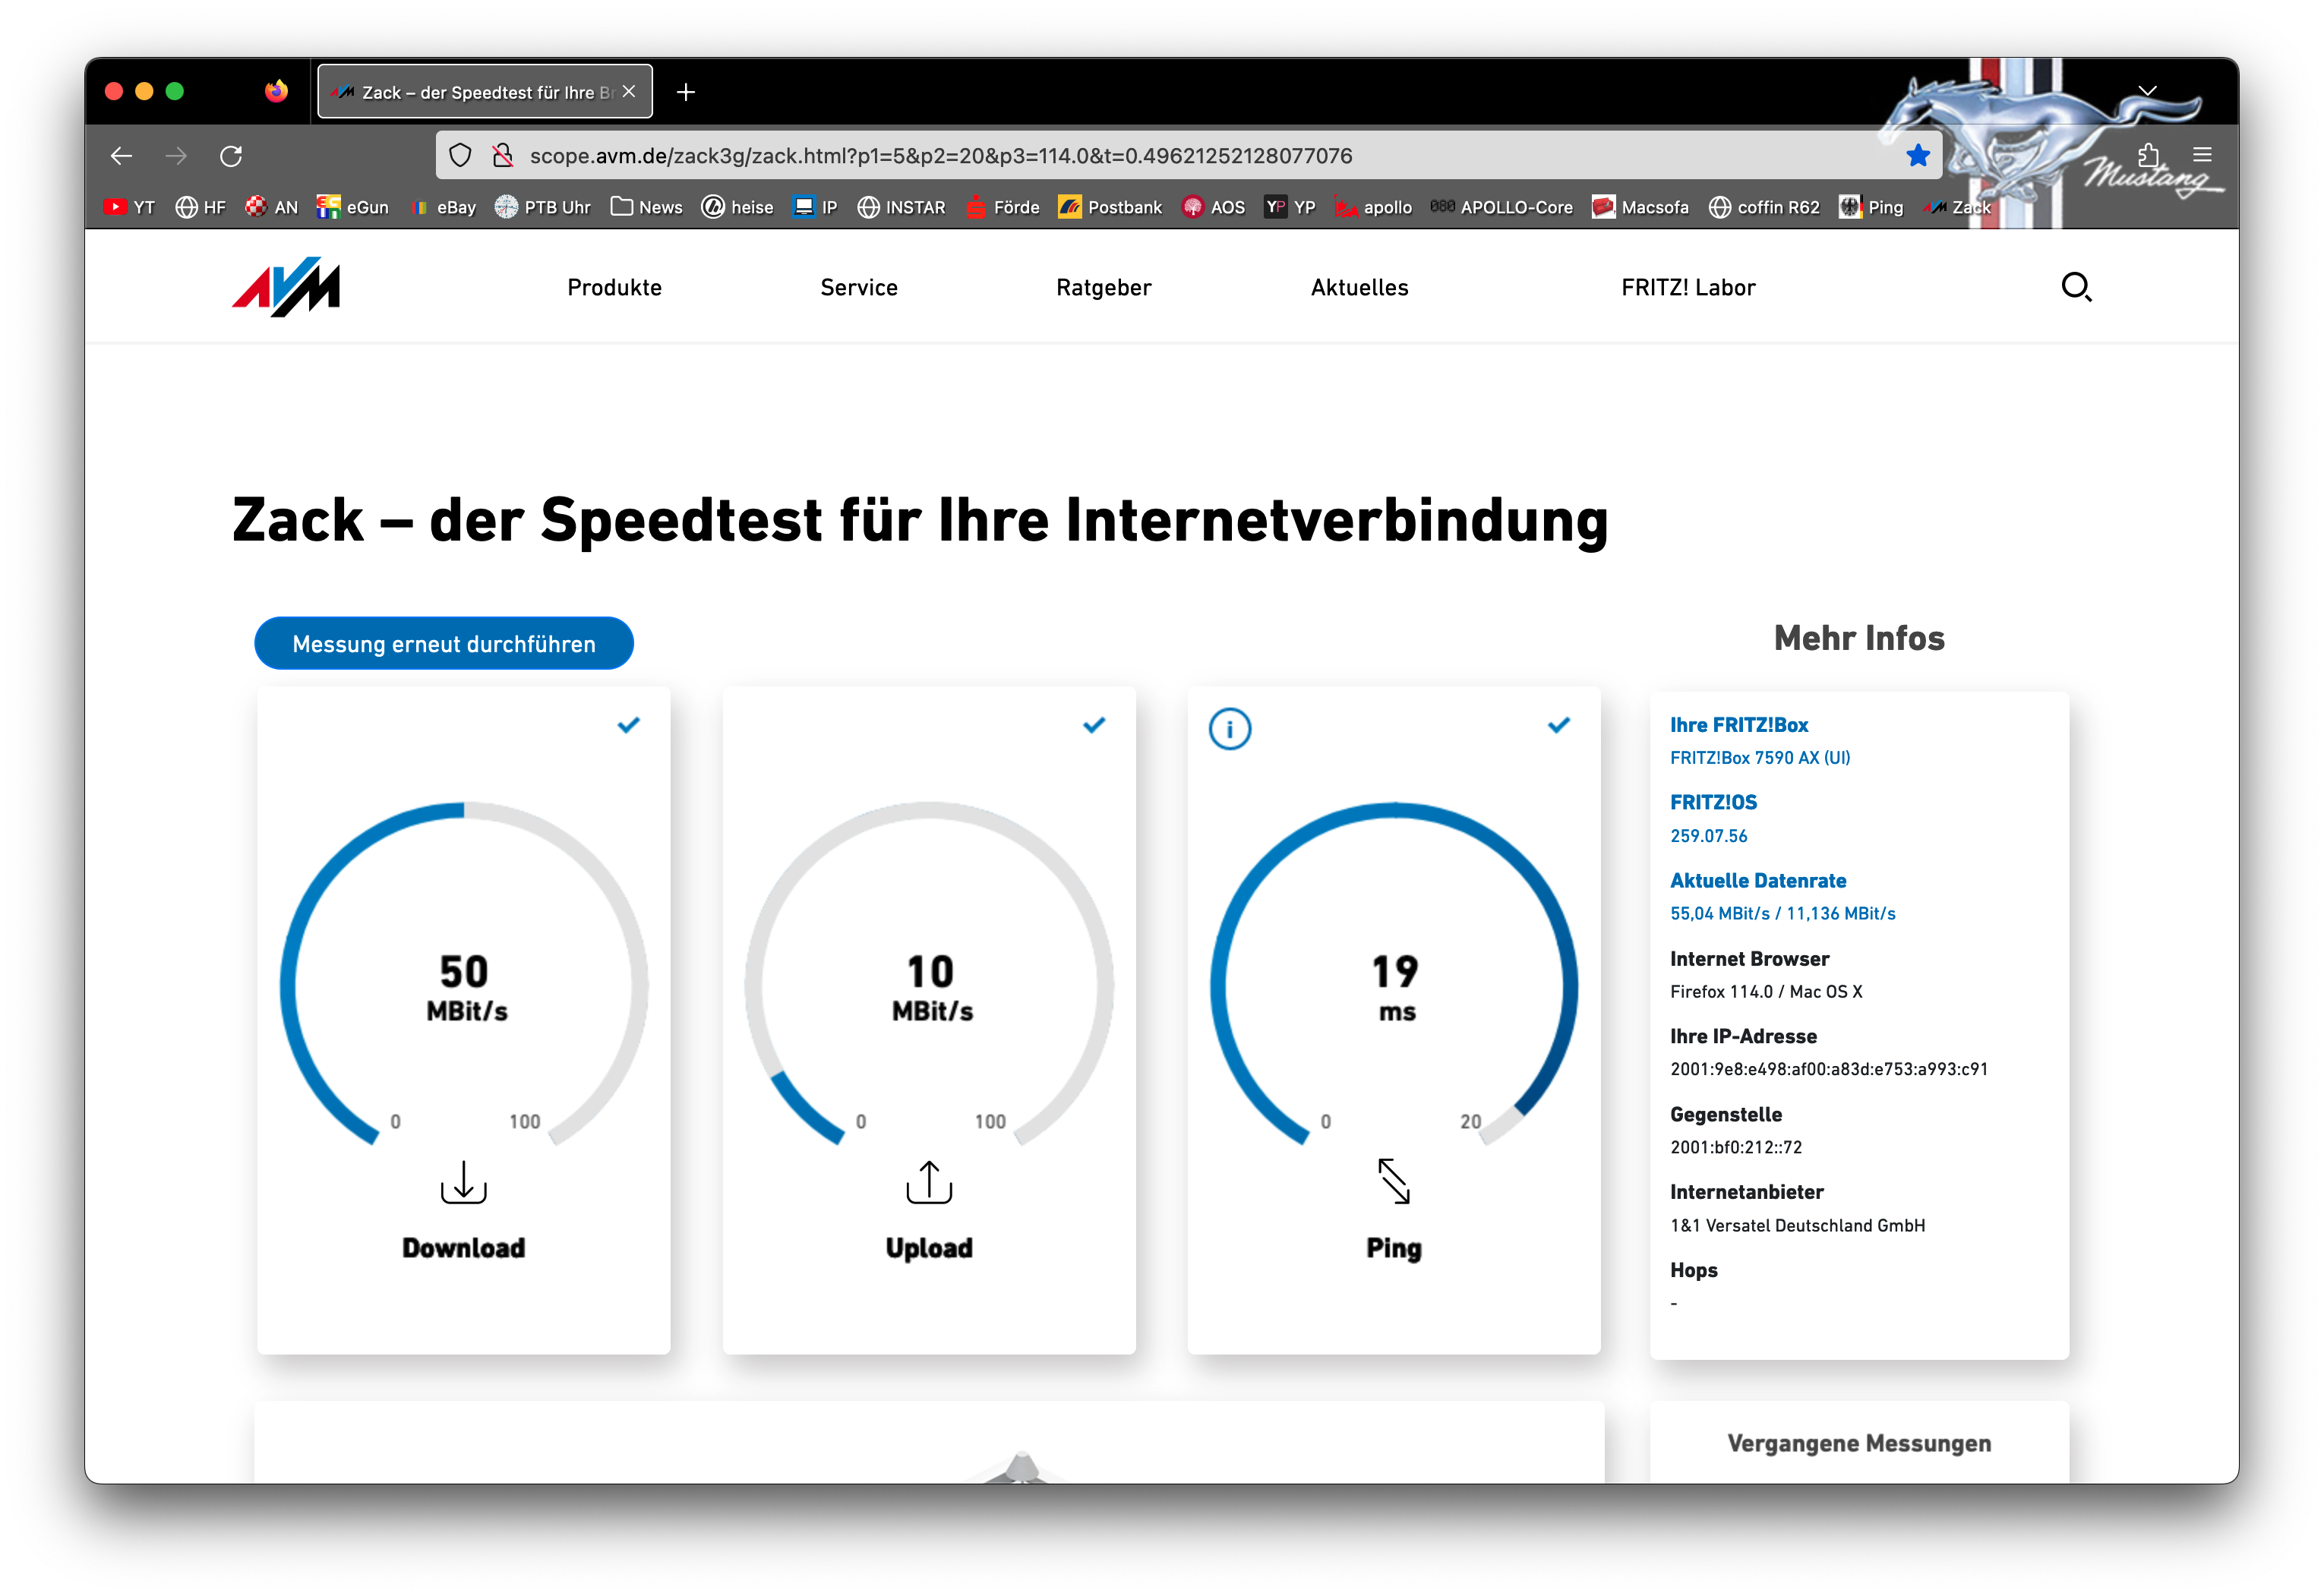Viewport: 2324px width, 1596px height.
Task: Click the browser forward arrow
Action: point(176,156)
